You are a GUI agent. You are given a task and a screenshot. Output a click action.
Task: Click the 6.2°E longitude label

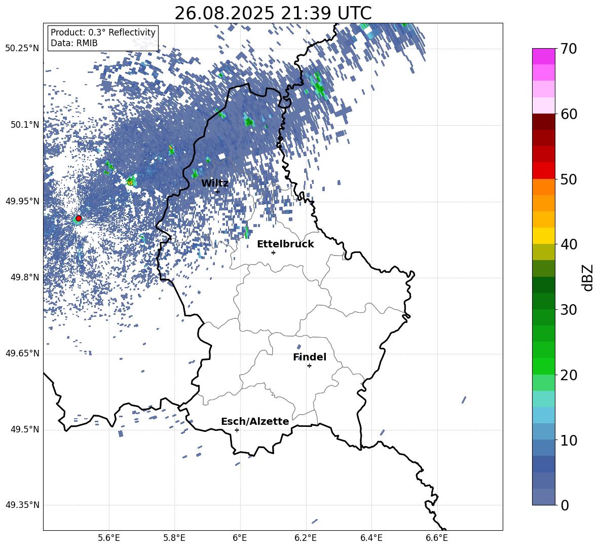(x=306, y=538)
